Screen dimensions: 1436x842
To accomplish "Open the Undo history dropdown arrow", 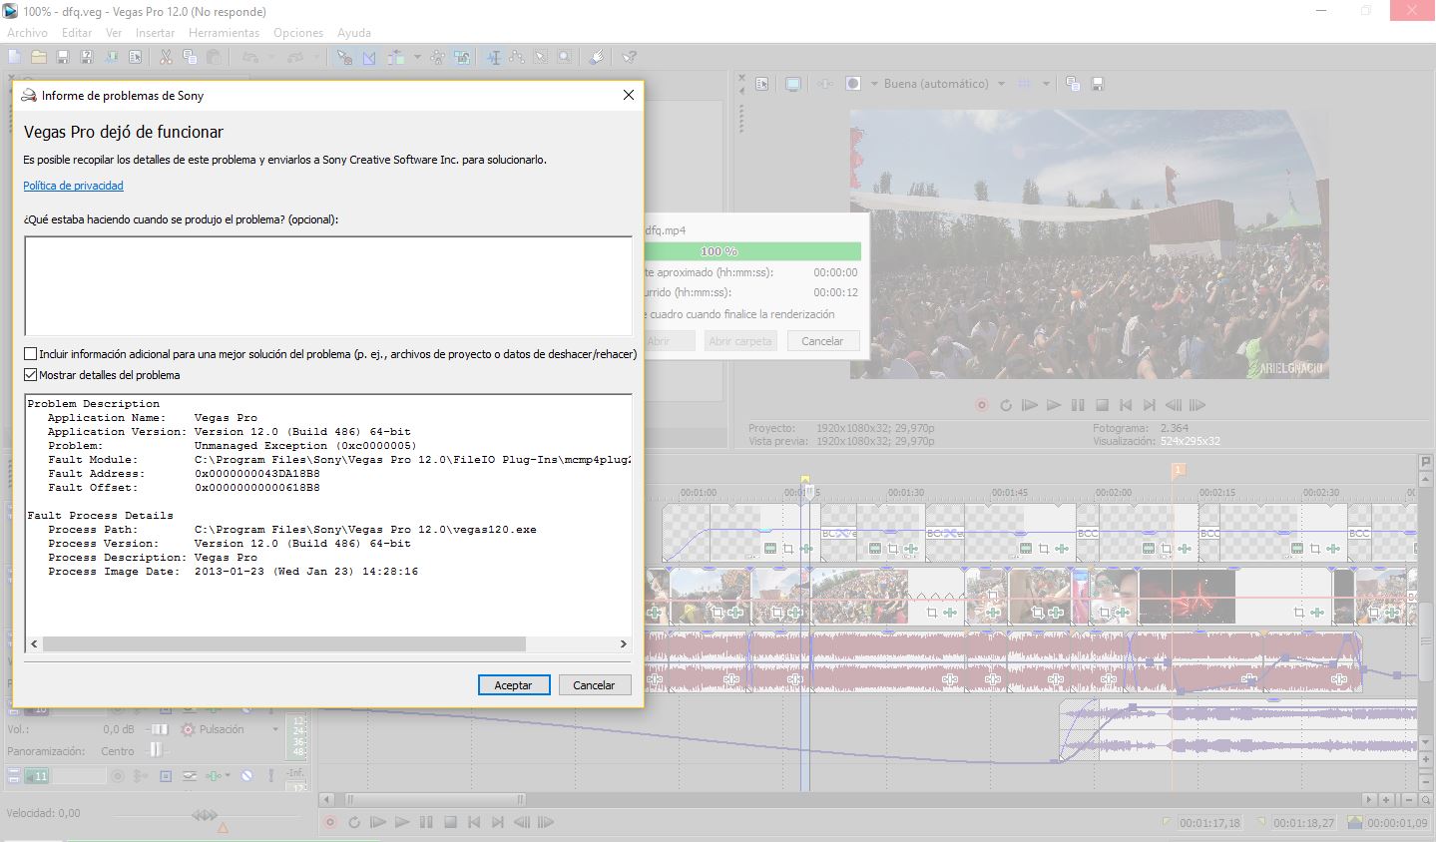I will tap(271, 57).
